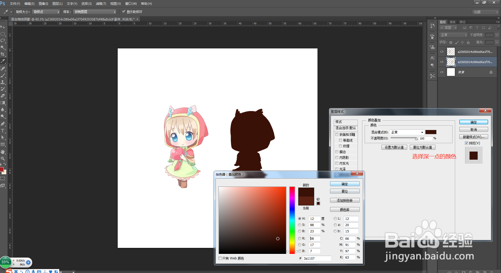Select the Blur tool

point(3,109)
